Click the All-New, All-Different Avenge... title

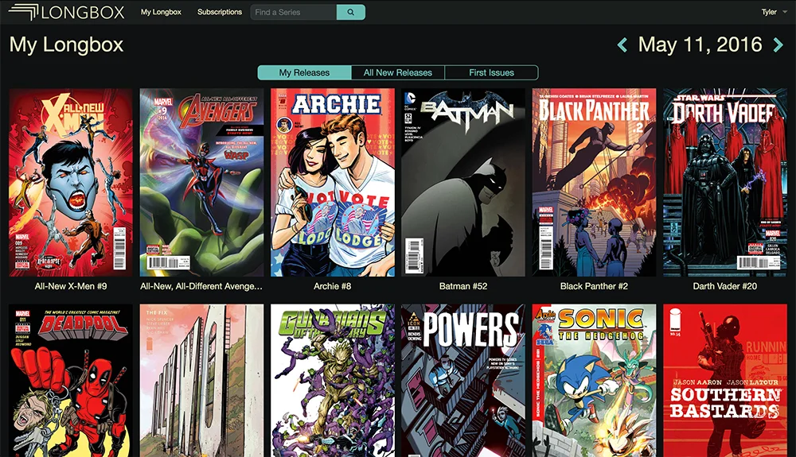(x=201, y=286)
